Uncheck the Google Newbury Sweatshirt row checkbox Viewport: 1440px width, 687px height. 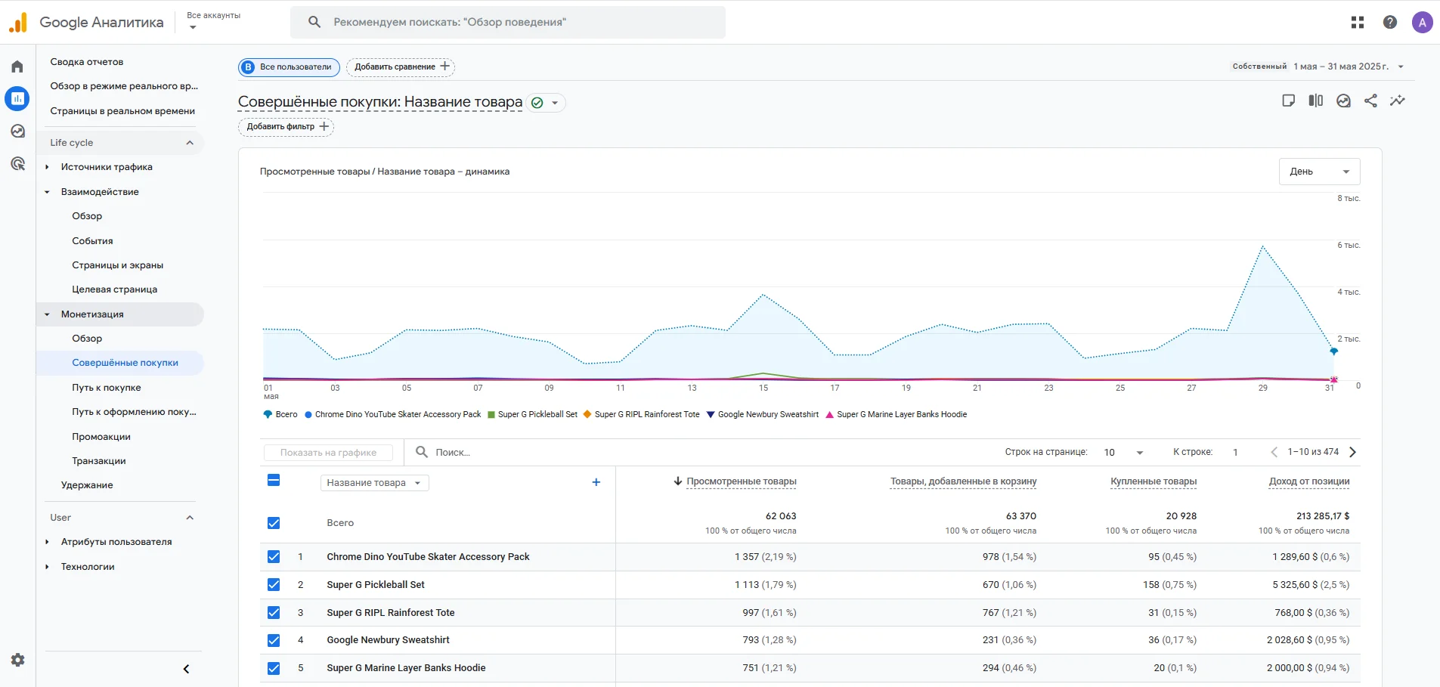tap(274, 641)
